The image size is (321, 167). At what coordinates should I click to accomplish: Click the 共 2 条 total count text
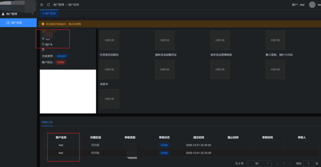tap(239, 163)
